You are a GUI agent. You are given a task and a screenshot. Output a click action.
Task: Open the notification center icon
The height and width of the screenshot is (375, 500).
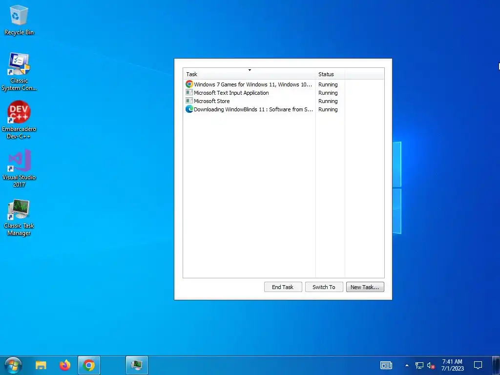(478, 365)
